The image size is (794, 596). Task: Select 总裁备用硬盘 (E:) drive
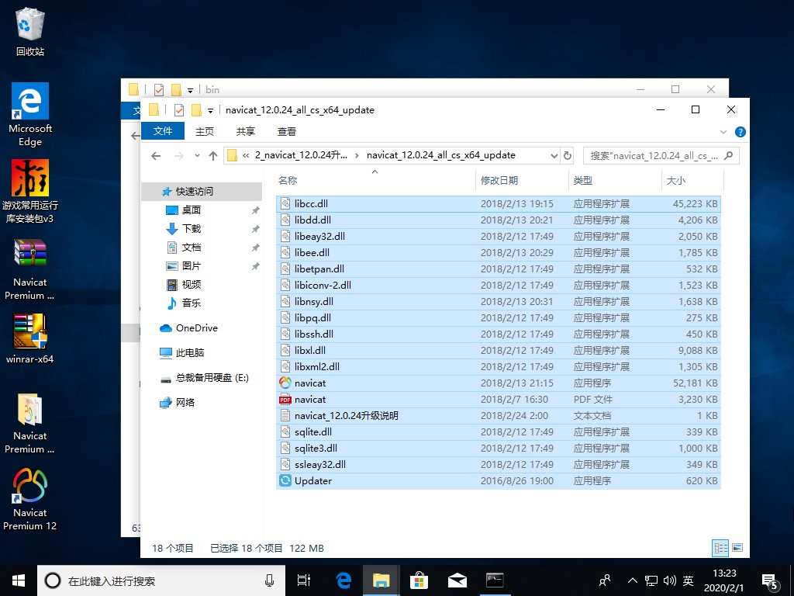(212, 378)
